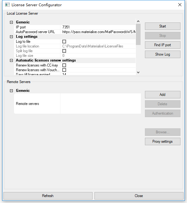Image resolution: width=187 pixels, height=203 pixels.
Task: Select the Log to file label
Action: pos(23,42)
